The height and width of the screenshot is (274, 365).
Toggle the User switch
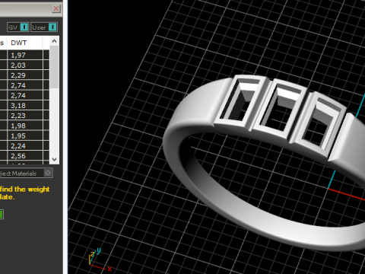click(x=44, y=27)
